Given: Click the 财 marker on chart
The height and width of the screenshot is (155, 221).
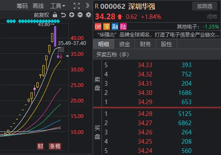Looking at the screenshot, I should pyautogui.click(x=40, y=146).
